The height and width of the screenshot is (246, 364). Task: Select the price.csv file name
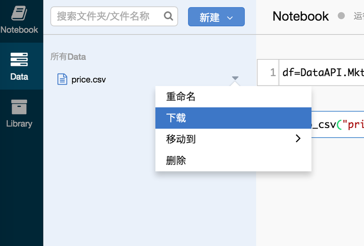coord(88,80)
